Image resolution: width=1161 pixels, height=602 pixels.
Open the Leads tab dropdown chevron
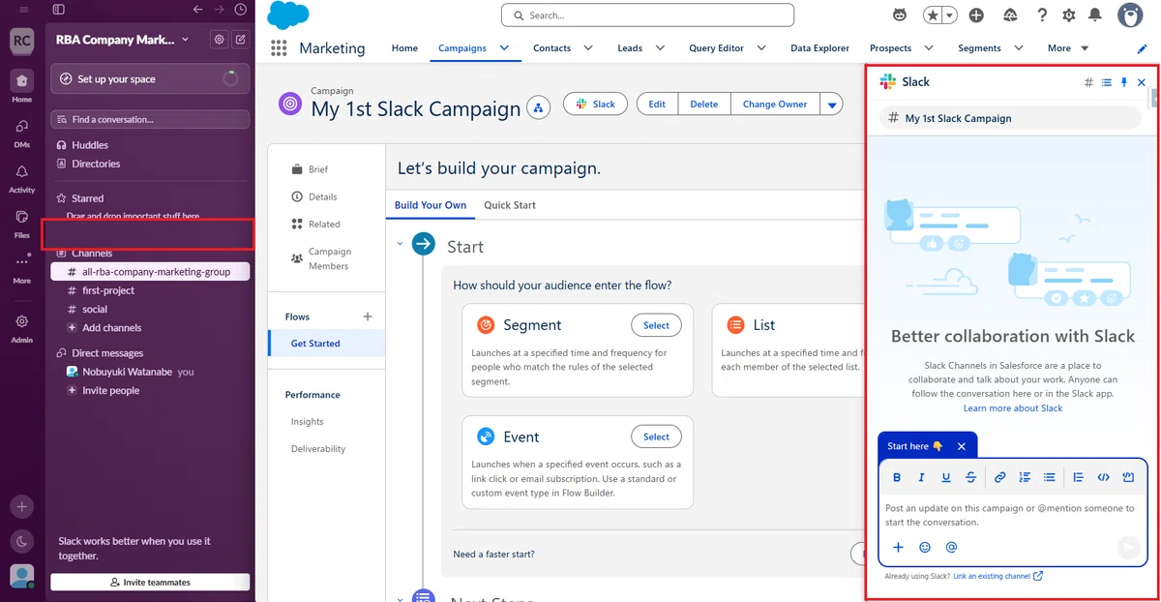[660, 48]
